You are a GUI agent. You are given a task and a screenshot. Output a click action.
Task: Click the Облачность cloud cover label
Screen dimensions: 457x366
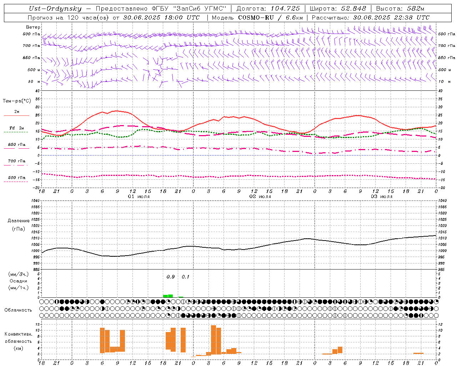(x=18, y=310)
